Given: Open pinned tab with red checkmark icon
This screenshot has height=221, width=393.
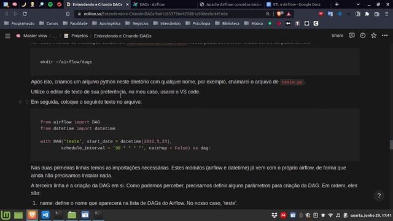Looking at the screenshot, I should click(60, 4).
